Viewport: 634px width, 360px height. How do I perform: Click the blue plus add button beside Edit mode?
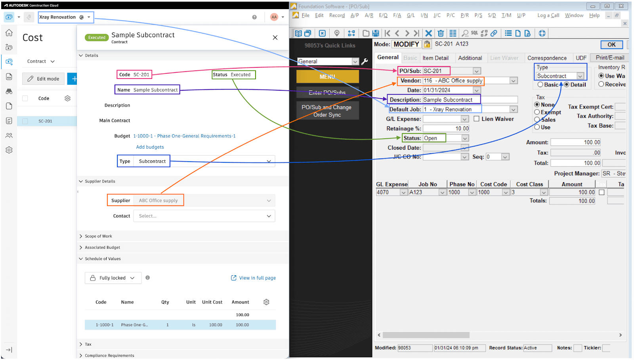[73, 79]
